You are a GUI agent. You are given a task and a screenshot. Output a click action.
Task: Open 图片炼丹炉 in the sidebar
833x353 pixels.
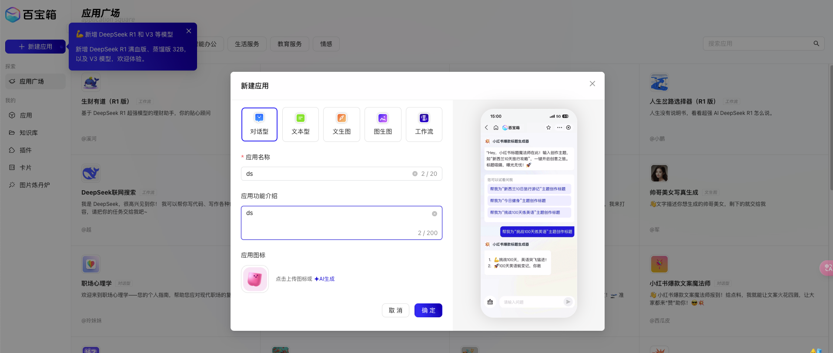tap(35, 185)
